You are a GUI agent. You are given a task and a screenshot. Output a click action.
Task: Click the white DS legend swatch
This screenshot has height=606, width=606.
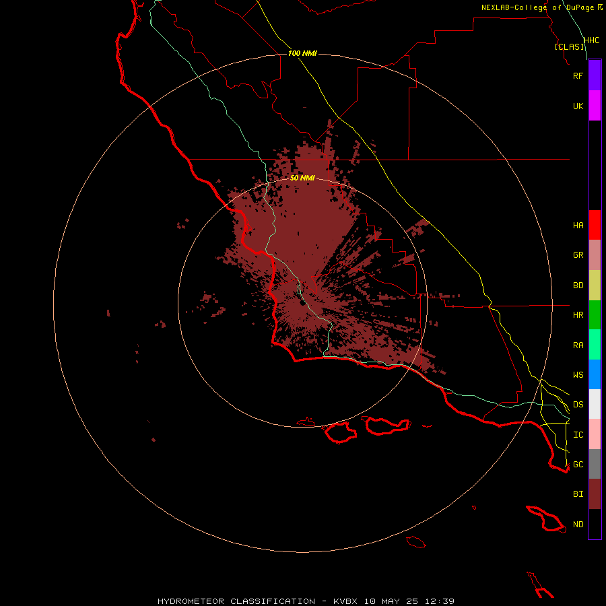(595, 404)
